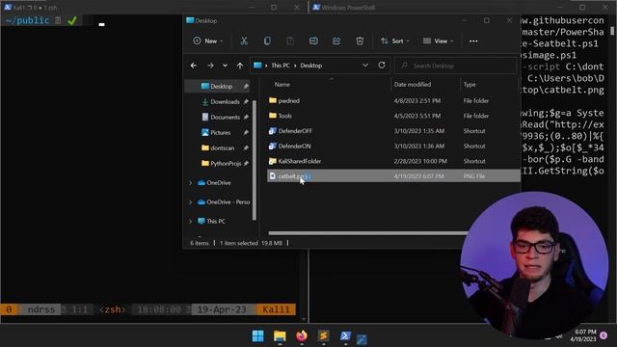Expand the This PC tree node
Screen dimensions: 617x347
[x=191, y=222]
